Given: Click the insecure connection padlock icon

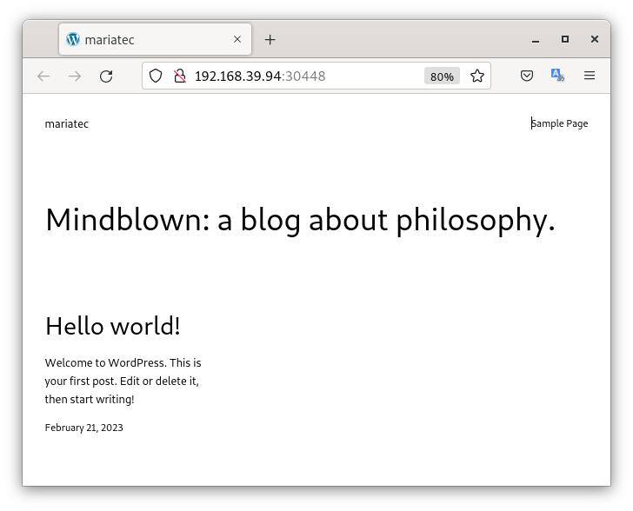Looking at the screenshot, I should click(x=179, y=76).
